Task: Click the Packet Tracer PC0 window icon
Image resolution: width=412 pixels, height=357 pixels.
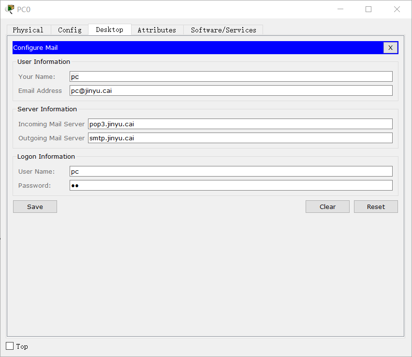Action: (10, 9)
